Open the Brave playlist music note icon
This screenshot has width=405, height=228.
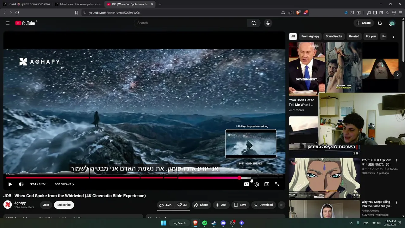[x=369, y=13]
